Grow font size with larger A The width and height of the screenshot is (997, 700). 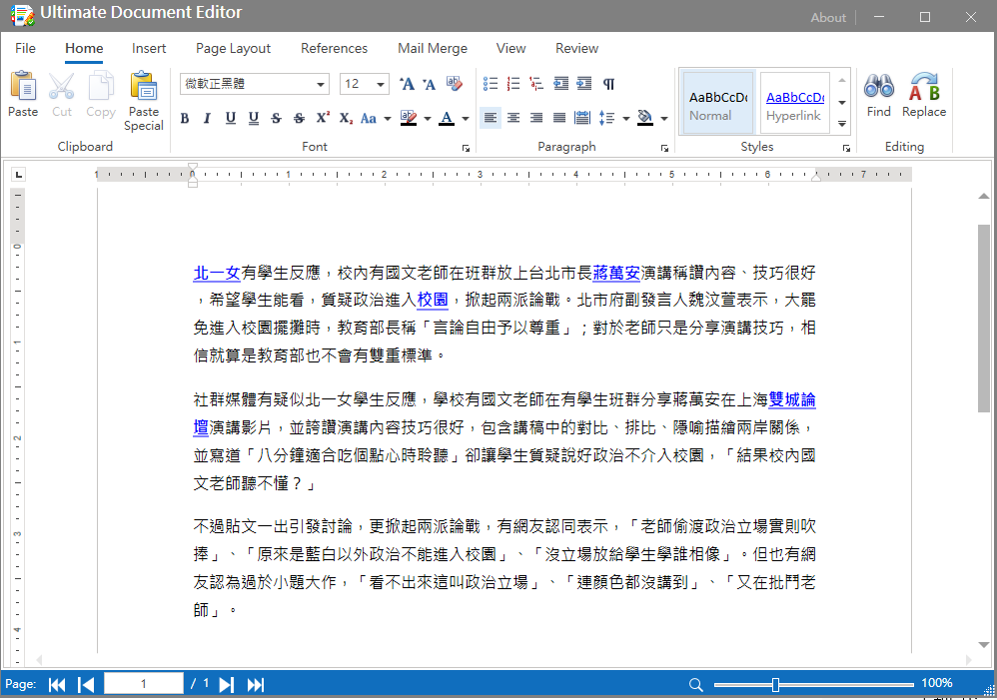[x=407, y=84]
